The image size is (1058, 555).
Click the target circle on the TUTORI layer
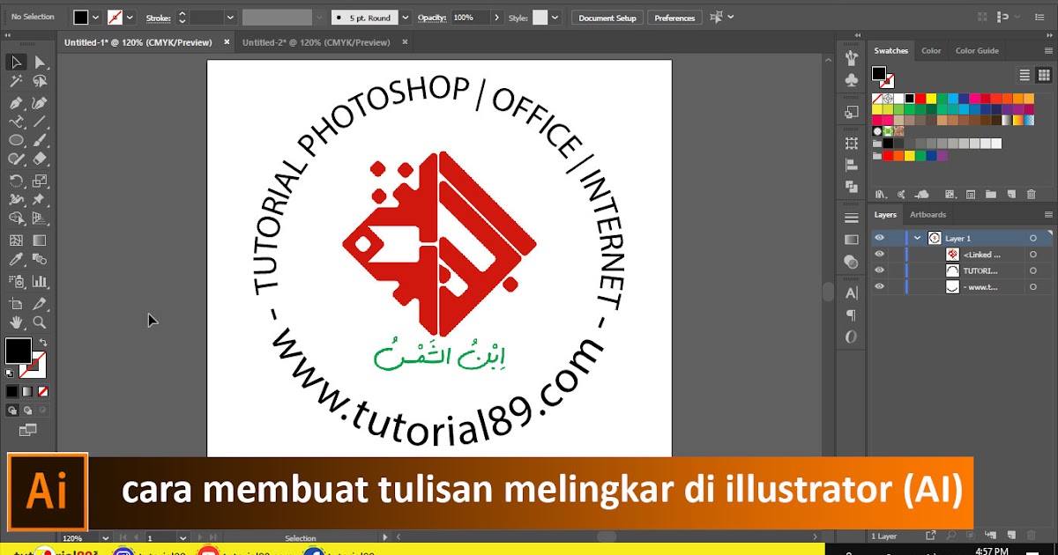coord(1033,270)
